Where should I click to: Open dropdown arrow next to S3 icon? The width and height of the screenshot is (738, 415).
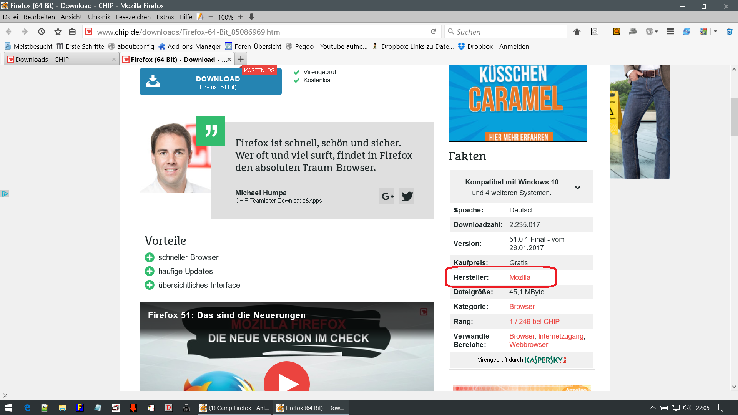tap(716, 32)
